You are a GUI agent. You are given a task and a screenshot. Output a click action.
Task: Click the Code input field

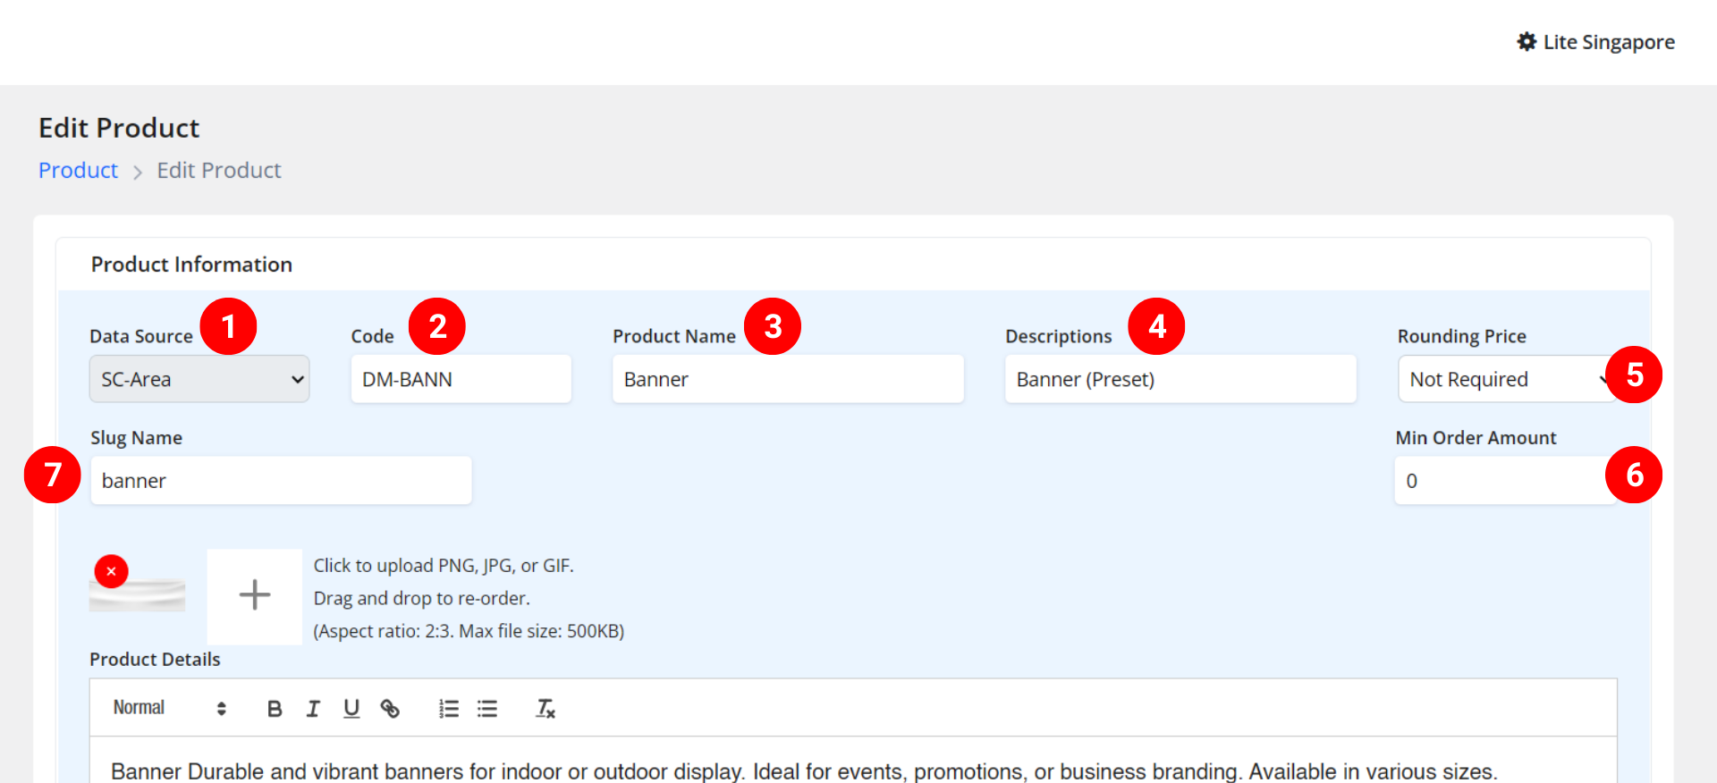461,379
